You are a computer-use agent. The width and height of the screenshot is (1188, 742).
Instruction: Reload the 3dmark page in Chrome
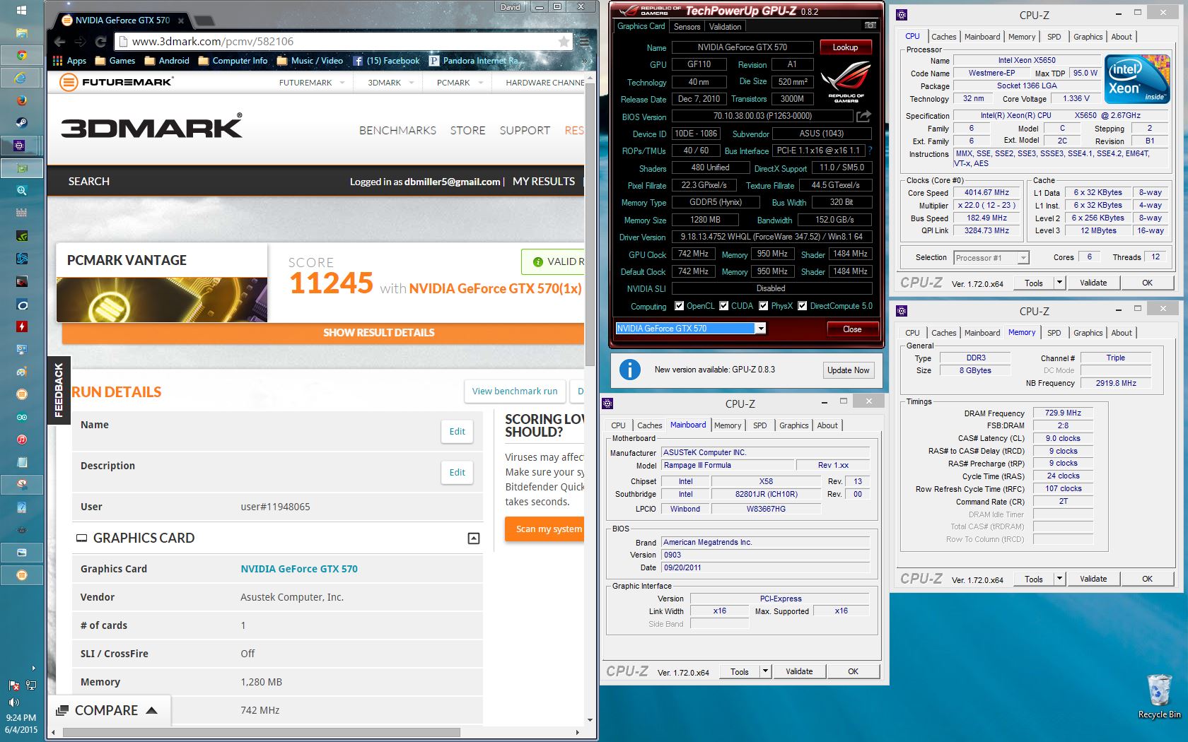coord(100,42)
